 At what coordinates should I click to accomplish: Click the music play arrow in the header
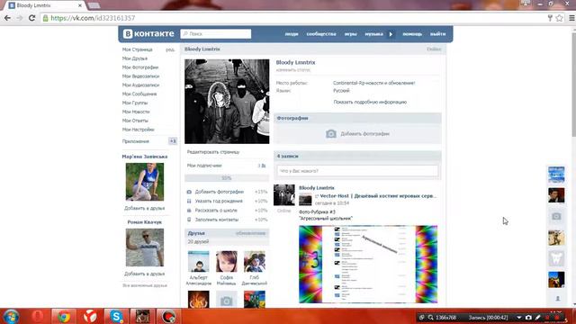tap(391, 34)
